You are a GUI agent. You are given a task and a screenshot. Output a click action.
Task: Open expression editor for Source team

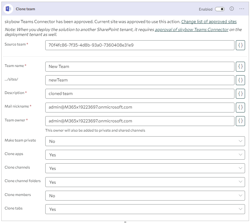click(240, 45)
